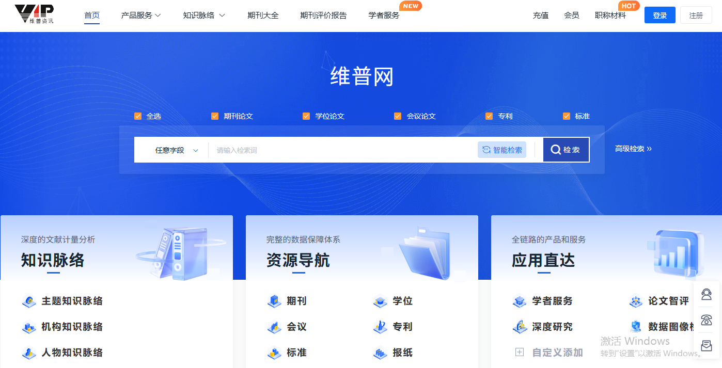Click the 标准 resource icon
This screenshot has height=368, width=722.
(x=274, y=353)
